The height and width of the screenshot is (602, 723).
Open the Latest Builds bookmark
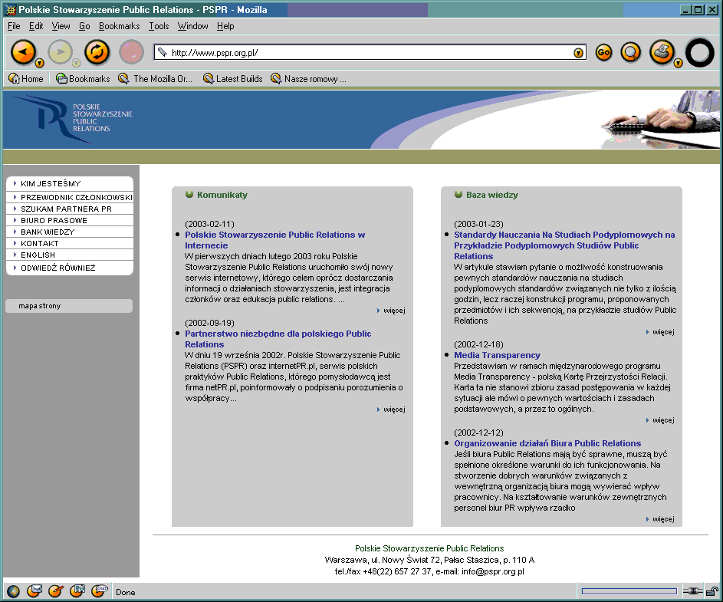coord(233,79)
